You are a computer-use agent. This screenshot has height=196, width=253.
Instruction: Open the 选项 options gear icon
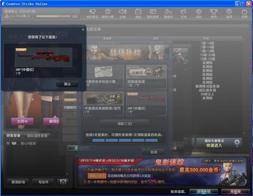[229, 13]
